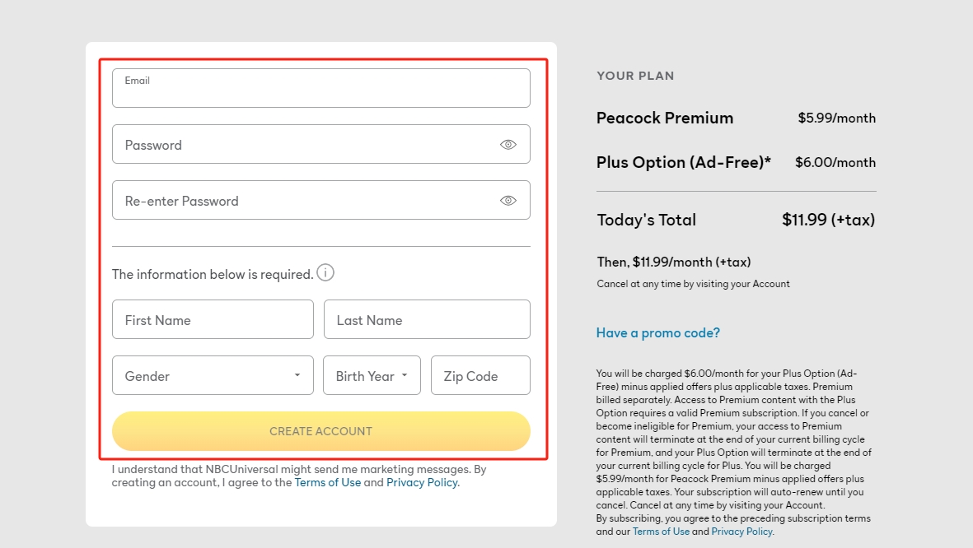The height and width of the screenshot is (548, 973).
Task: Expand the Birth Year dropdown
Action: (371, 376)
